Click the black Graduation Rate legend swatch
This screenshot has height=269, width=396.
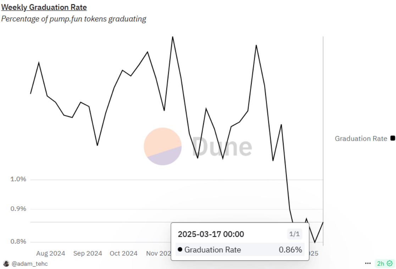pos(393,138)
